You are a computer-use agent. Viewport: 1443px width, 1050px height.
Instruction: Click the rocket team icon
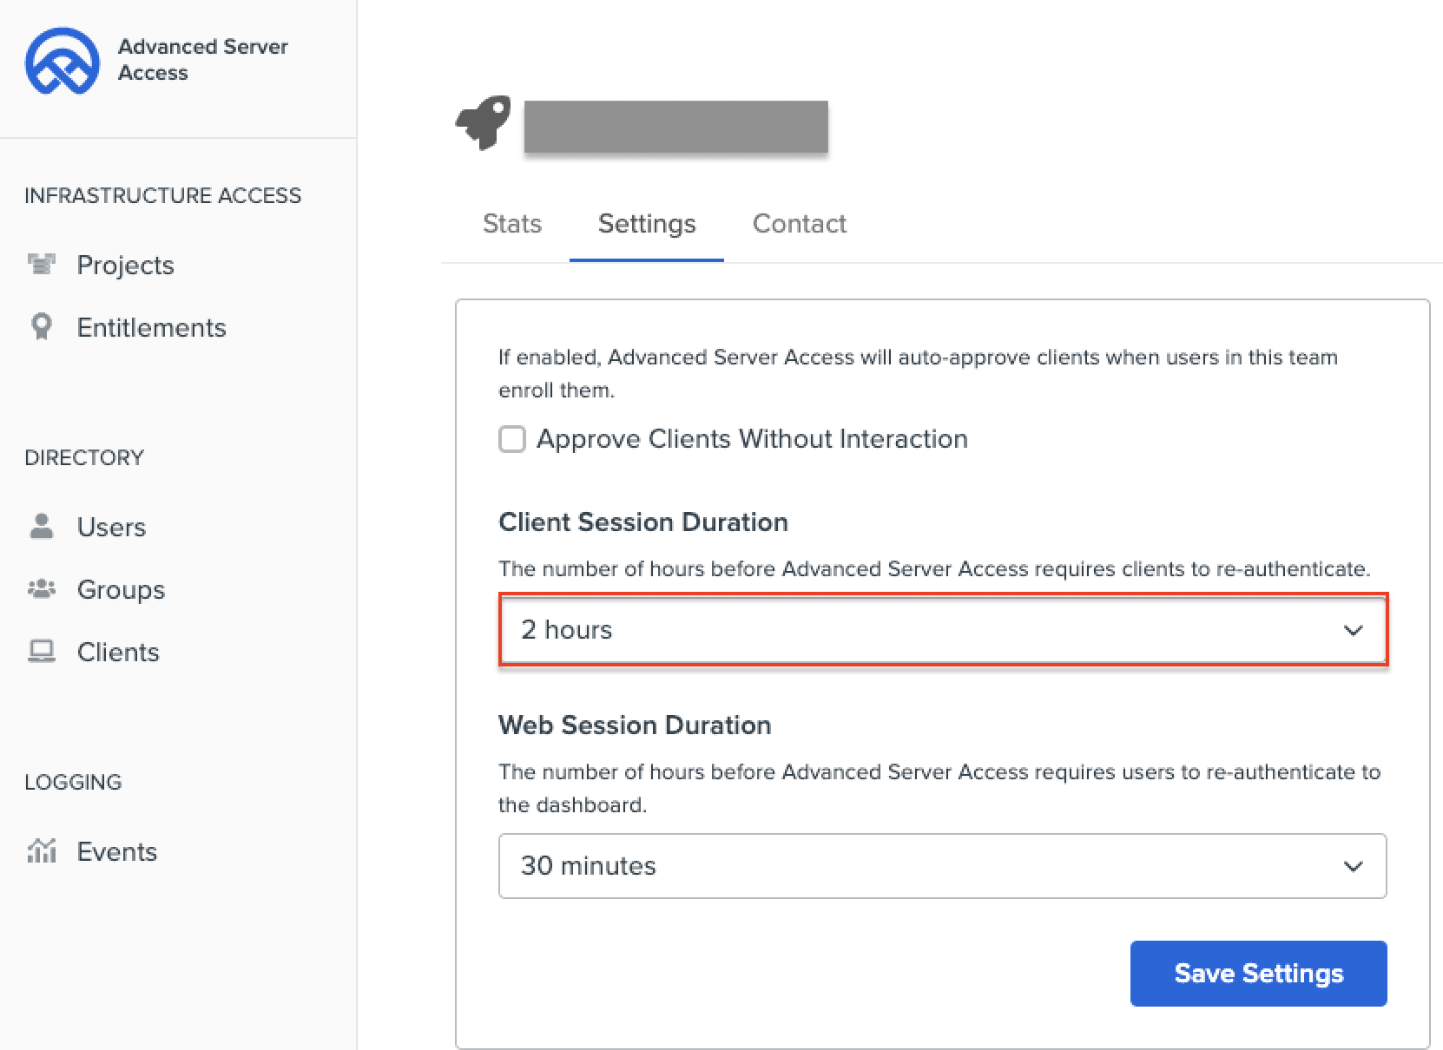[x=483, y=124]
